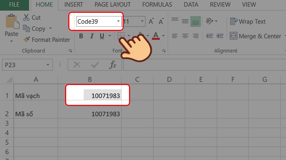Click the Increase Font Size icon
This screenshot has height=160, width=286.
click(x=151, y=22)
